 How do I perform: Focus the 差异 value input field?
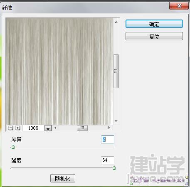click(108, 140)
